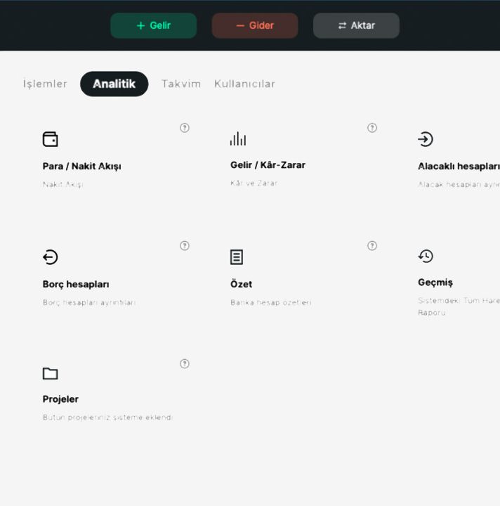Click the history clock icon for Geçmiş

426,257
